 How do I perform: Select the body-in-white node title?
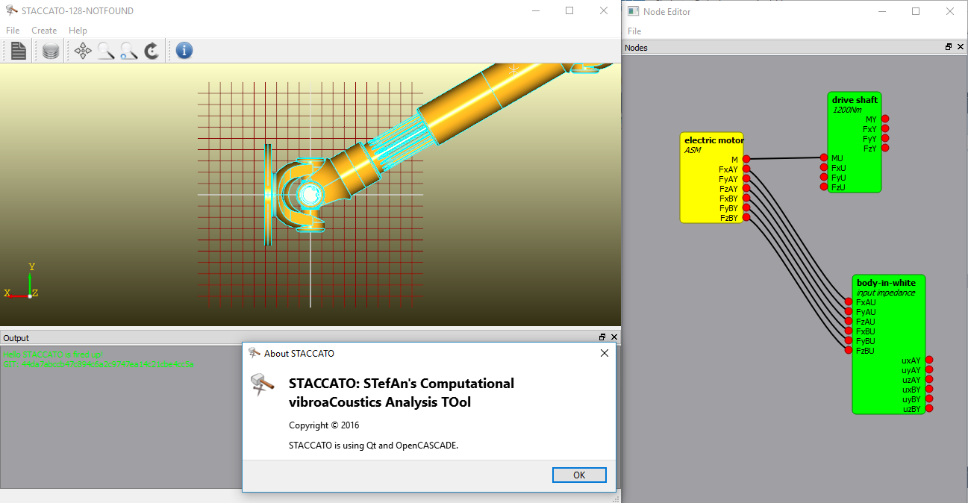coord(886,283)
